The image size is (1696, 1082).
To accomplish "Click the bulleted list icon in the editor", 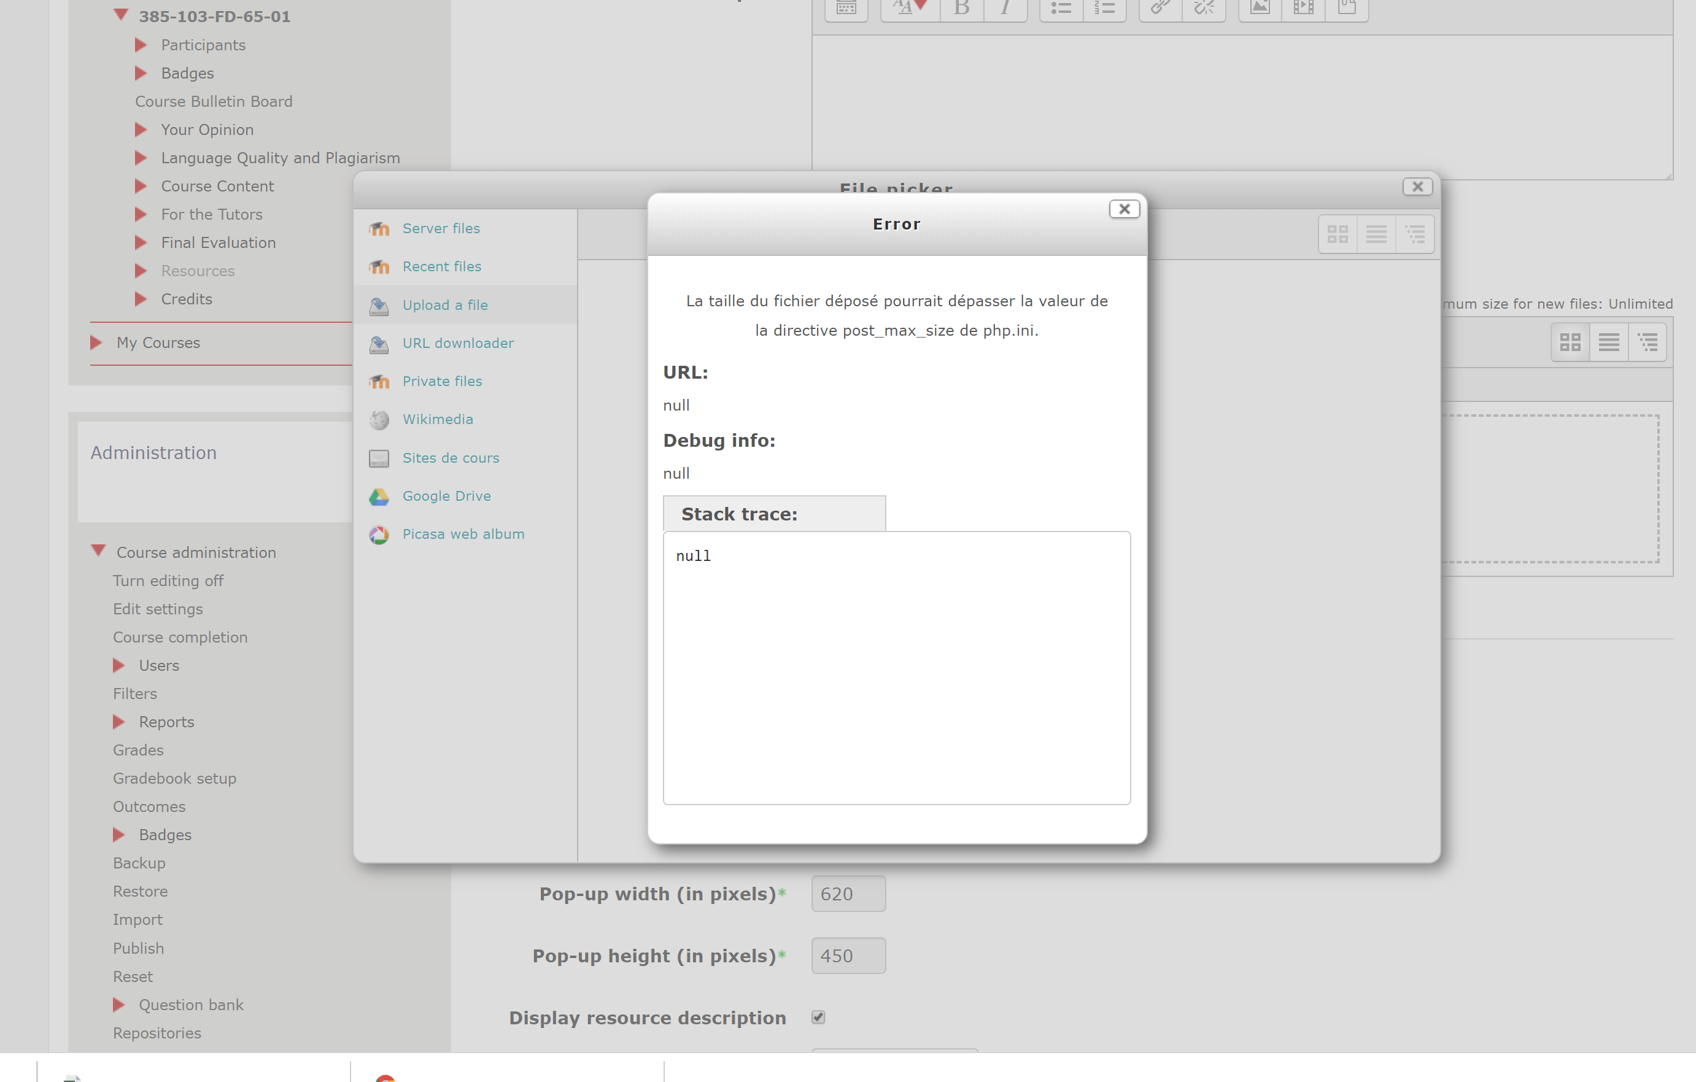I will (x=1061, y=9).
